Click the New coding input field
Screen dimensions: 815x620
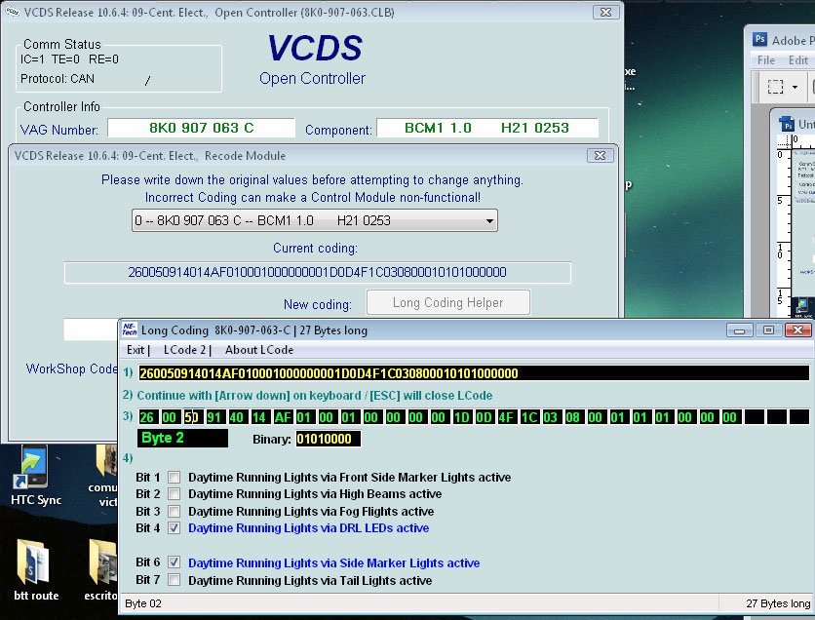coord(91,329)
